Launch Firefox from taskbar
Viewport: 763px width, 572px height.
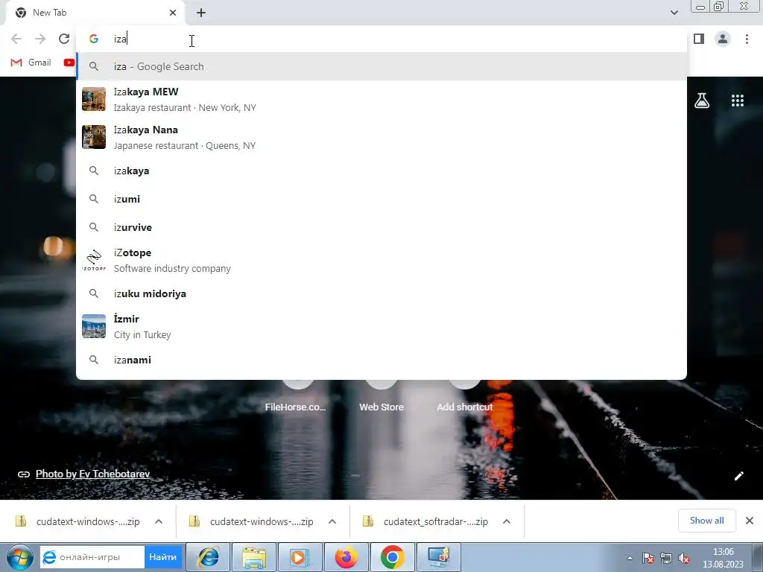coord(346,557)
